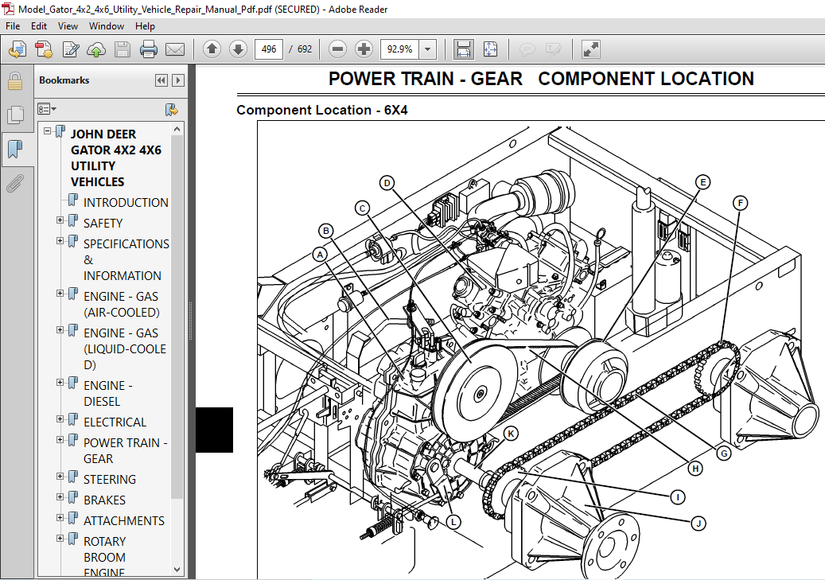
Task: Click the sticky note comment icon
Action: pos(527,49)
